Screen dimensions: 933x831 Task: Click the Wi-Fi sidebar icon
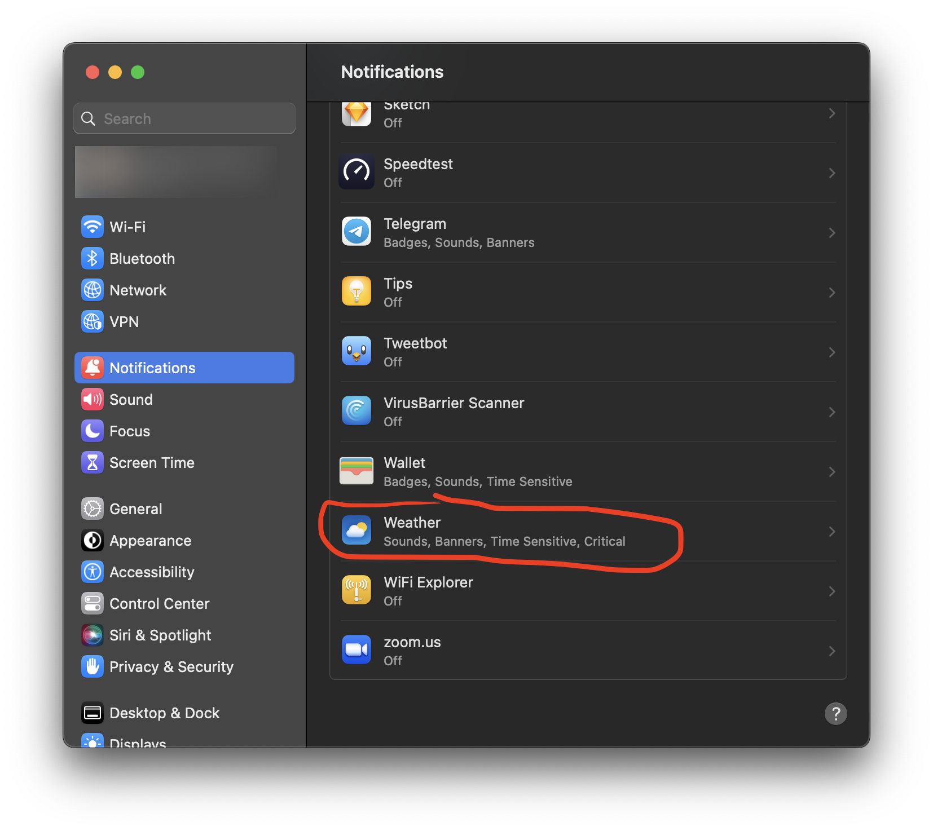point(93,227)
